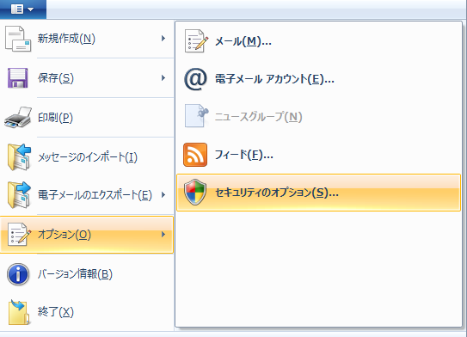467x337 pixels.
Task: Choose 終了(X) to exit
Action: tap(55, 312)
